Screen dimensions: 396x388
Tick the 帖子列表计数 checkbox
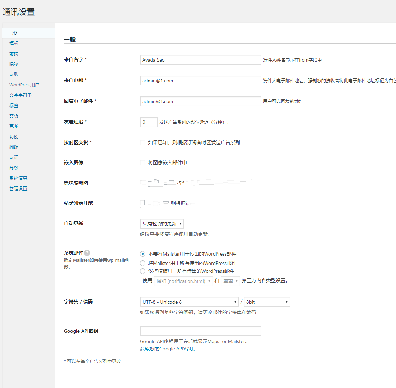coord(142,203)
